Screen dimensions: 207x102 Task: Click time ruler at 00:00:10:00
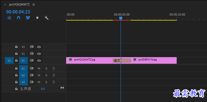tap(177, 14)
